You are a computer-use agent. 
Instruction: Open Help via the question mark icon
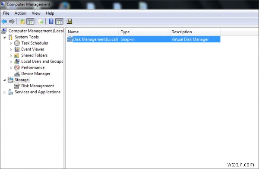(51, 22)
